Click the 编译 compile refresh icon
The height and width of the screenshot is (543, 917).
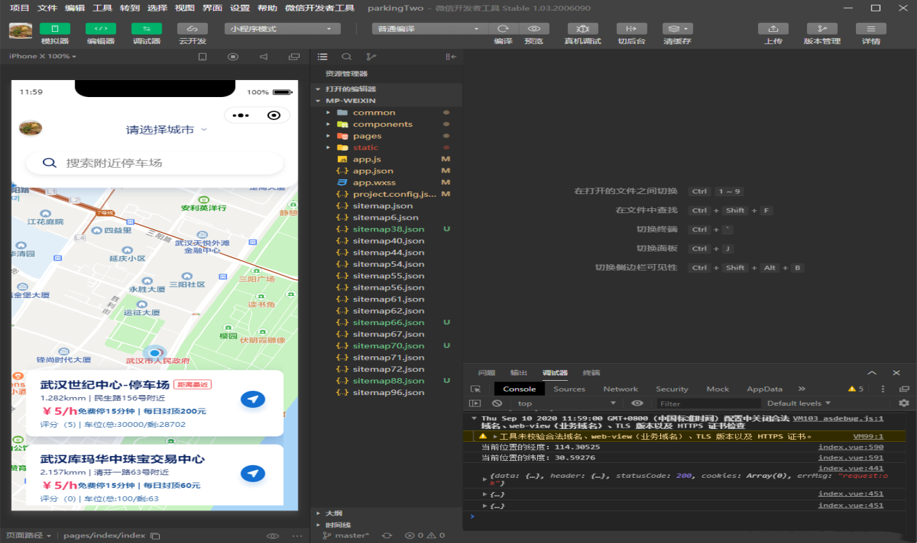503,29
